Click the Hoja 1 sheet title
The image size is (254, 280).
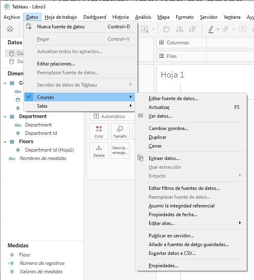pos(172,75)
